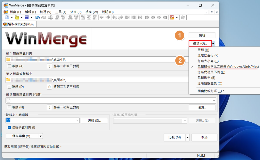Open the 檢視 (V) menu
This screenshot has height=160, width=260.
(x=46, y=12)
